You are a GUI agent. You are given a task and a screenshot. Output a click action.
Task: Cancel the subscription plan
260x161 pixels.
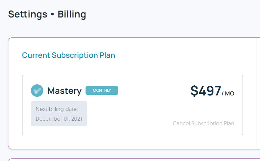[x=203, y=123]
